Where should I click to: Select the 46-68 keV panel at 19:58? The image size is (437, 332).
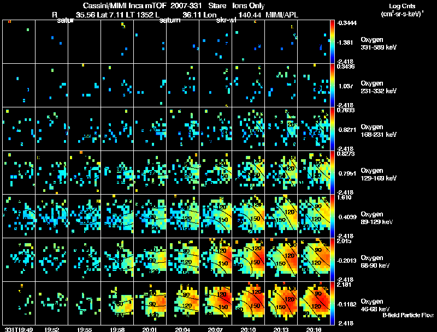tap(117, 303)
